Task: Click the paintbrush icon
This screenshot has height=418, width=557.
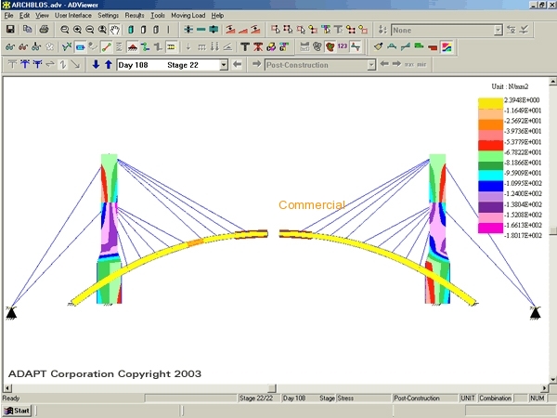Action: coord(379,46)
